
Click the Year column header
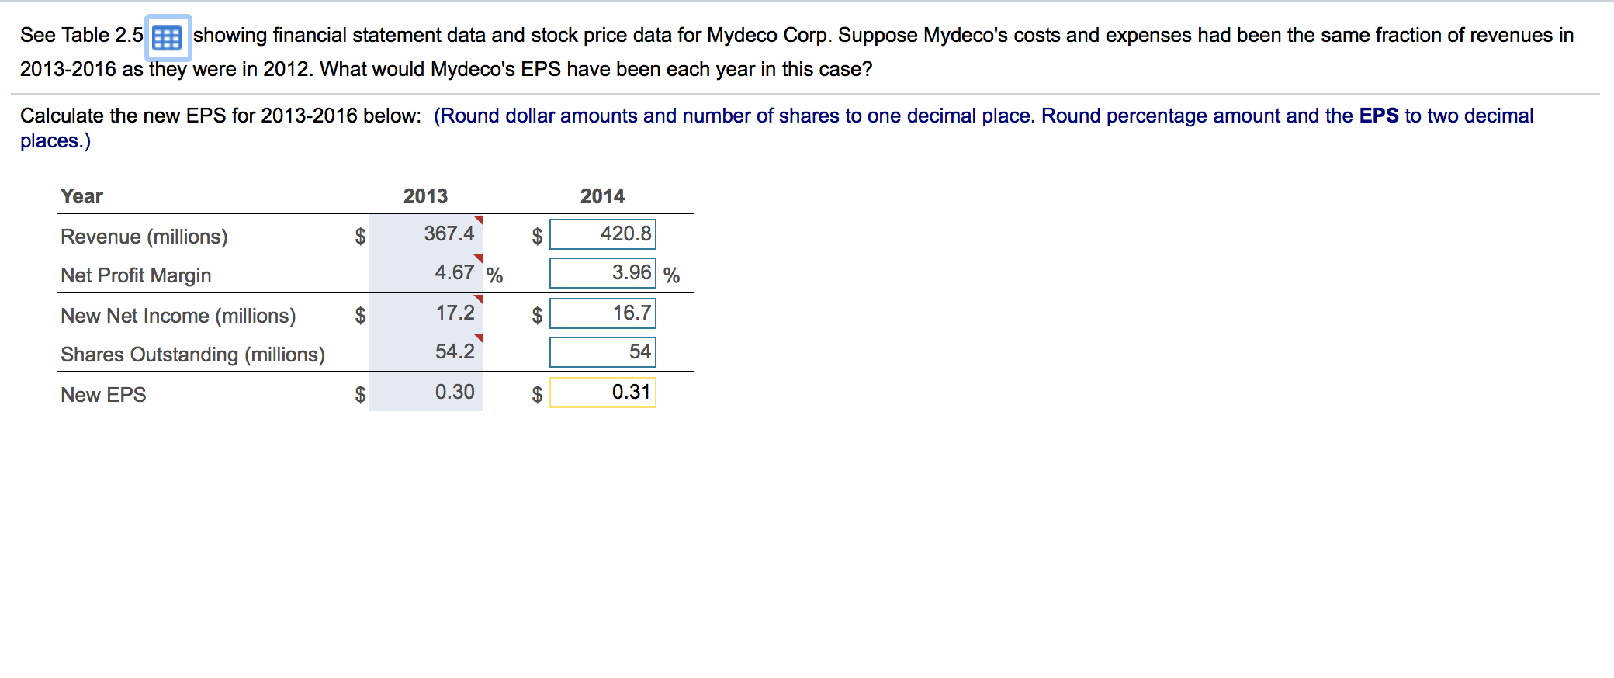(x=82, y=196)
